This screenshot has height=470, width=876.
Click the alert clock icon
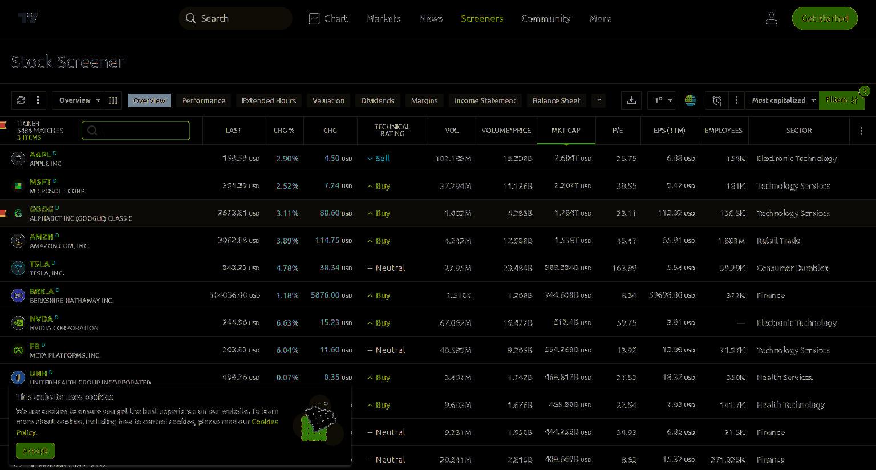point(717,100)
